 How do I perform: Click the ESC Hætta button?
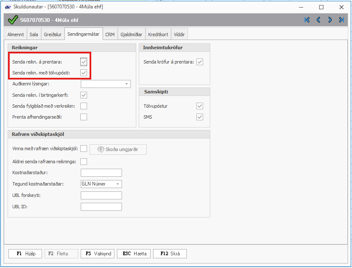pyautogui.click(x=134, y=254)
